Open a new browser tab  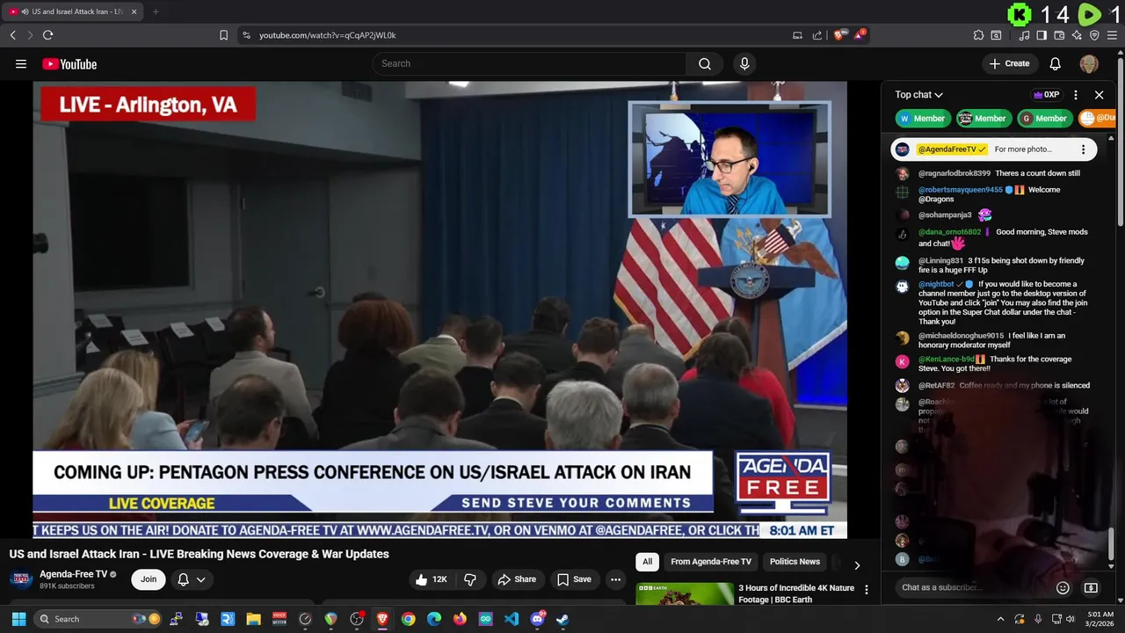(x=156, y=11)
